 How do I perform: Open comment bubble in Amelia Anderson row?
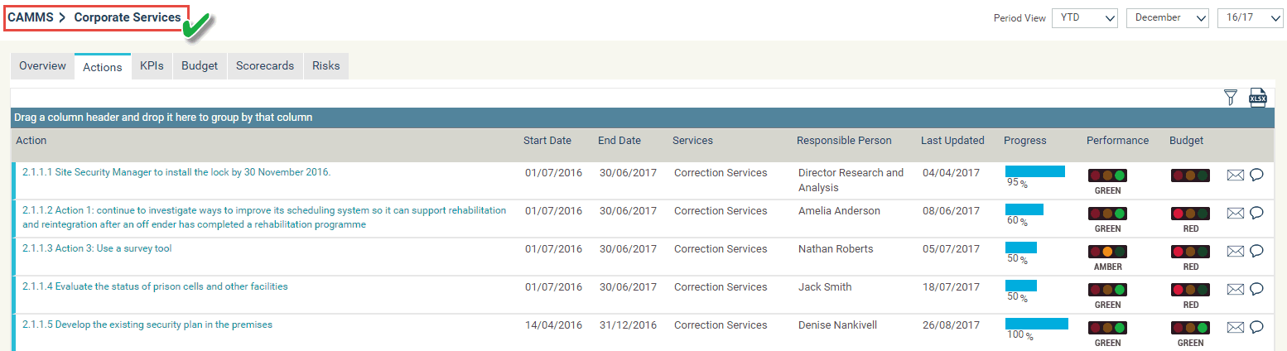coord(1256,212)
